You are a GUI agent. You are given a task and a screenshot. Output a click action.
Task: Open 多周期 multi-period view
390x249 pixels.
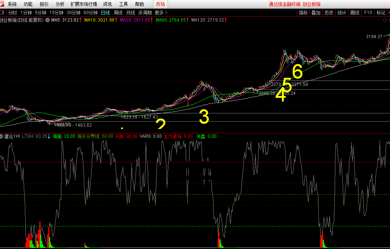145,13
